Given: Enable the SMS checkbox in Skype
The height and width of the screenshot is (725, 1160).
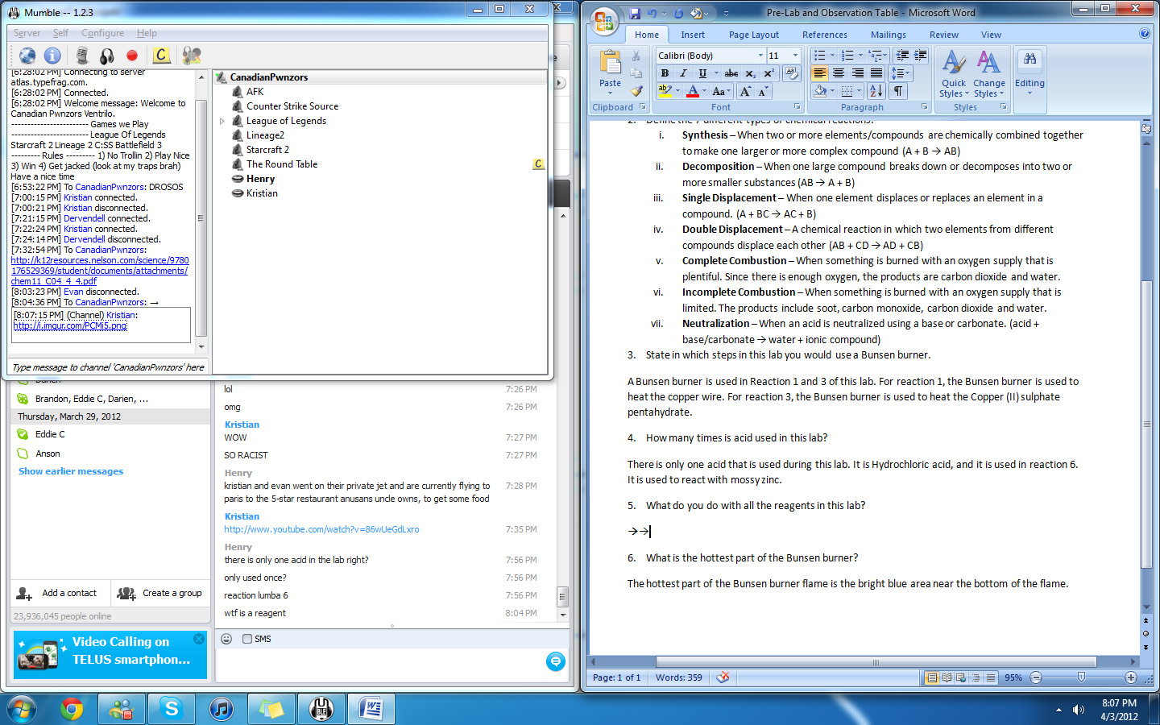Looking at the screenshot, I should [247, 639].
